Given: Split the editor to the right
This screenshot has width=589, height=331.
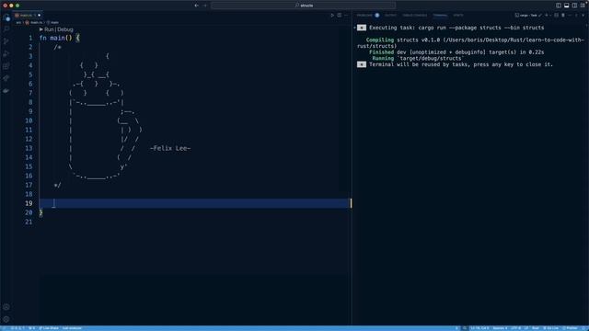Looking at the screenshot, I should point(340,16).
